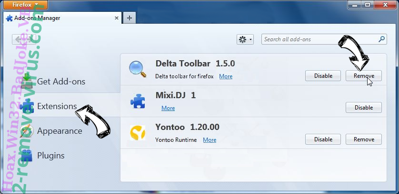Click the Mixi.DJ puzzle piece icon
The height and width of the screenshot is (194, 399).
pos(138,101)
